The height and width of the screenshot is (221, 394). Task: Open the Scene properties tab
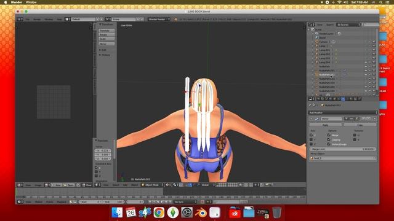click(x=326, y=99)
